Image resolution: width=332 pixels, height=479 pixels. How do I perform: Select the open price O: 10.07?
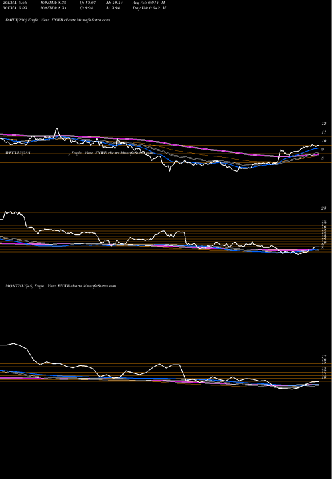(88, 3)
